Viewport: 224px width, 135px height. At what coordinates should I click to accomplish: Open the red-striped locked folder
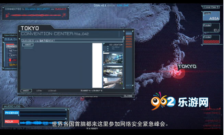tap(211, 39)
